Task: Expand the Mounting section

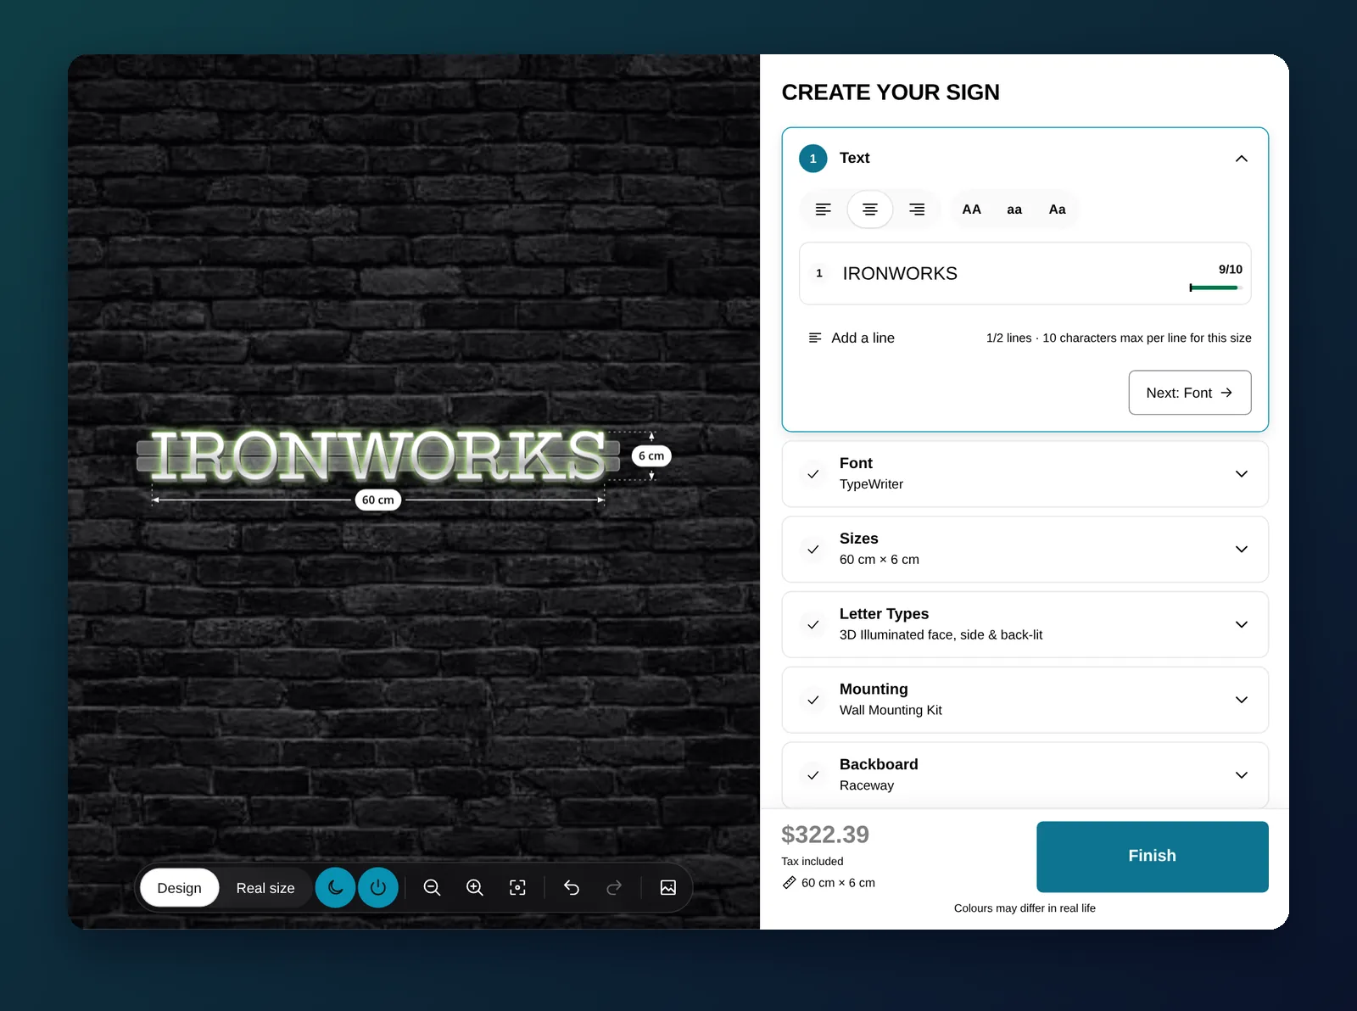Action: click(1025, 700)
